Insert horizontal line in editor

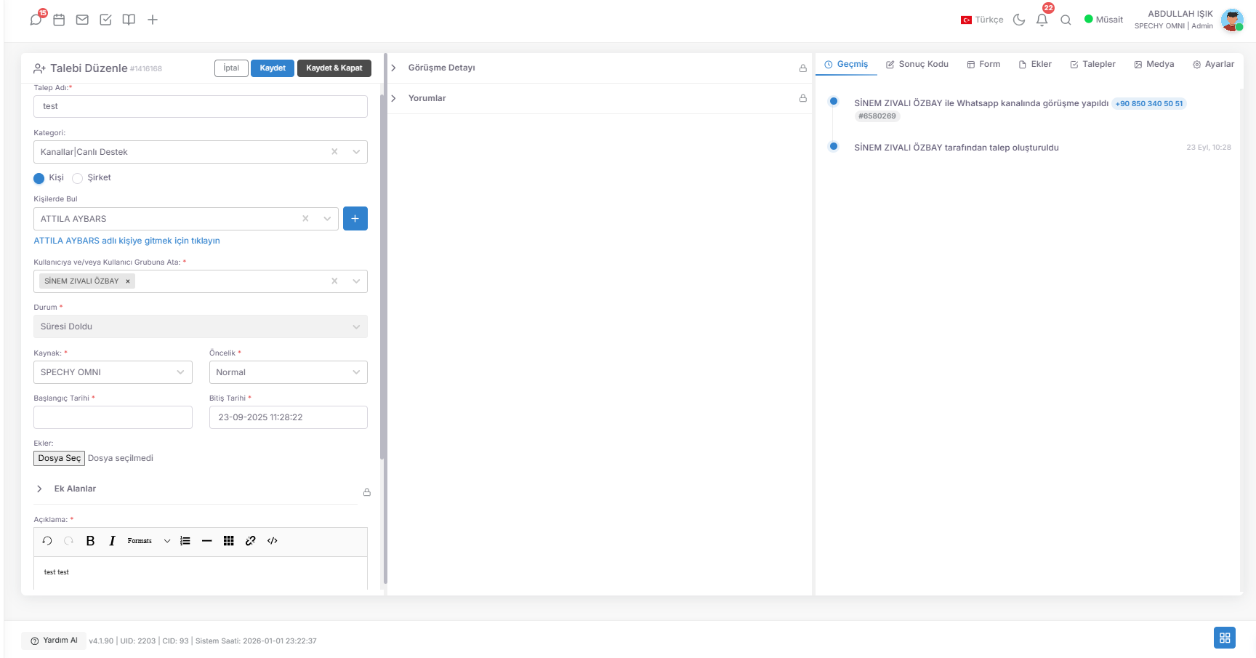(207, 541)
